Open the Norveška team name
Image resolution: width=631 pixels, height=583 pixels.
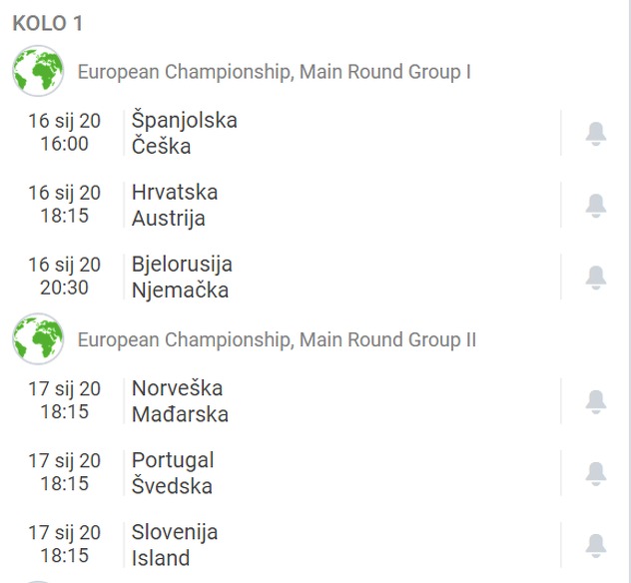(177, 387)
